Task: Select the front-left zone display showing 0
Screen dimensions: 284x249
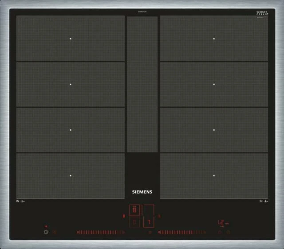Action: (x=134, y=222)
